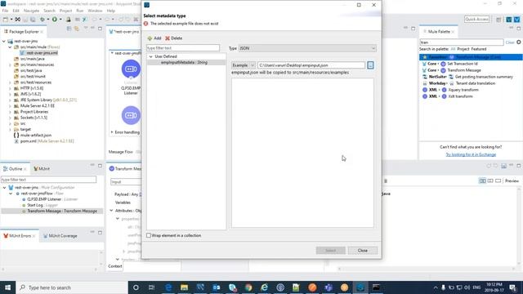523x294 pixels.
Task: Filter palette by Featured
Action: coord(479,49)
